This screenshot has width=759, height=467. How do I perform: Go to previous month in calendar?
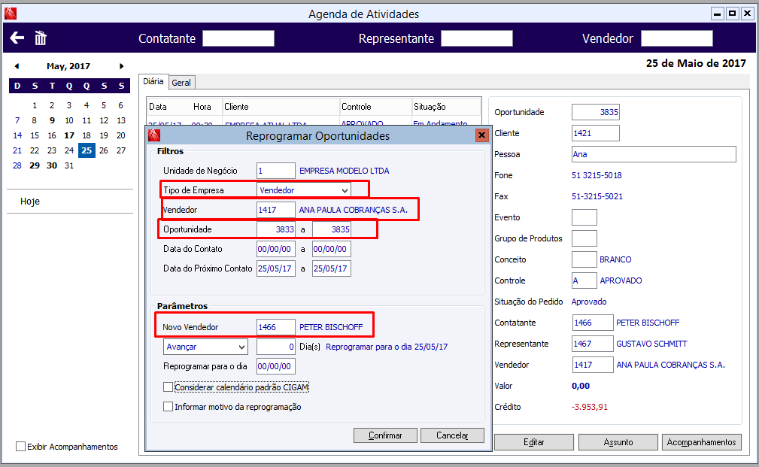[17, 66]
